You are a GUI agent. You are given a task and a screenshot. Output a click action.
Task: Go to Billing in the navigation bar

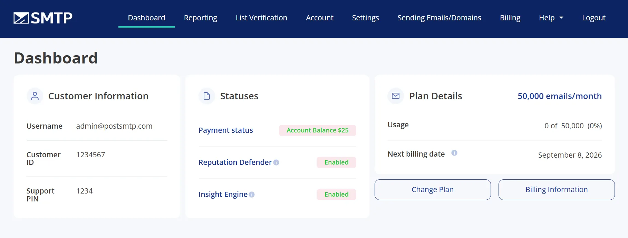tap(510, 18)
